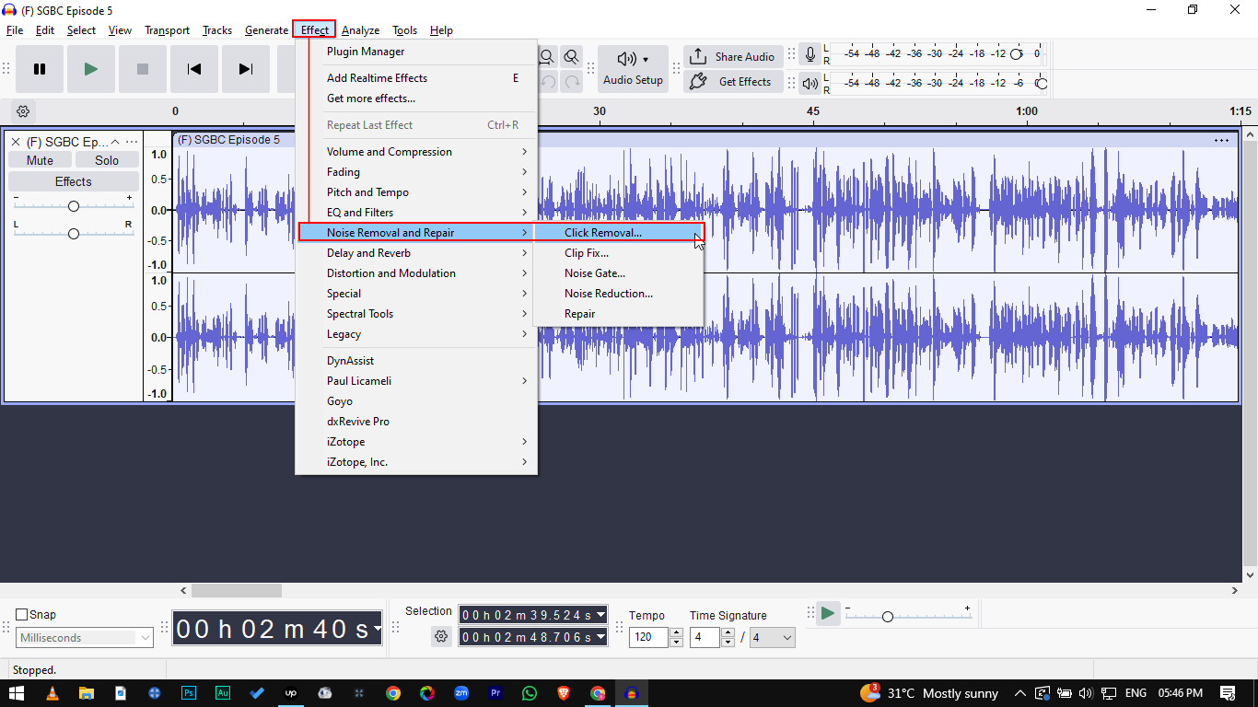
Task: Click the Stop playback button
Action: pos(142,69)
